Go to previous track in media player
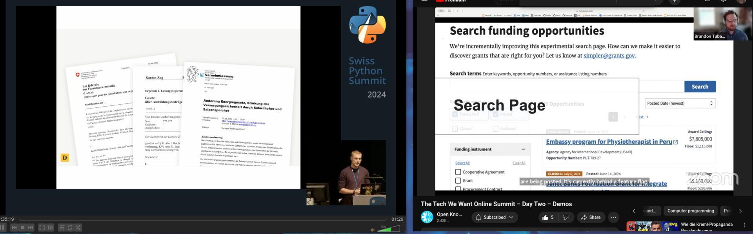This screenshot has width=753, height=234. (x=14, y=227)
